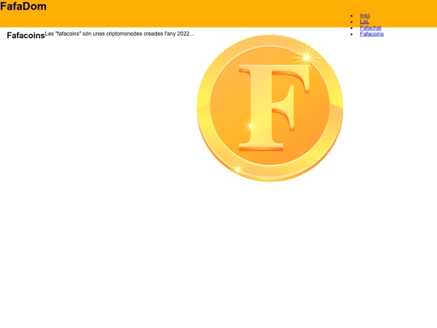Open the Inici navigation link
437x328 pixels.
coord(364,15)
